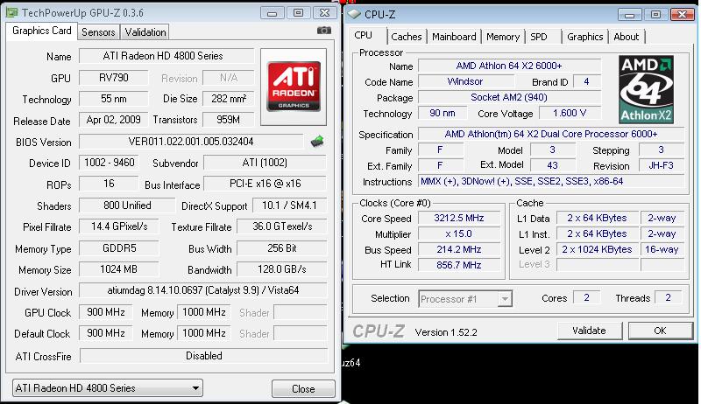The height and width of the screenshot is (404, 701).
Task: Minimize the GPU-Z window
Action: (x=272, y=13)
